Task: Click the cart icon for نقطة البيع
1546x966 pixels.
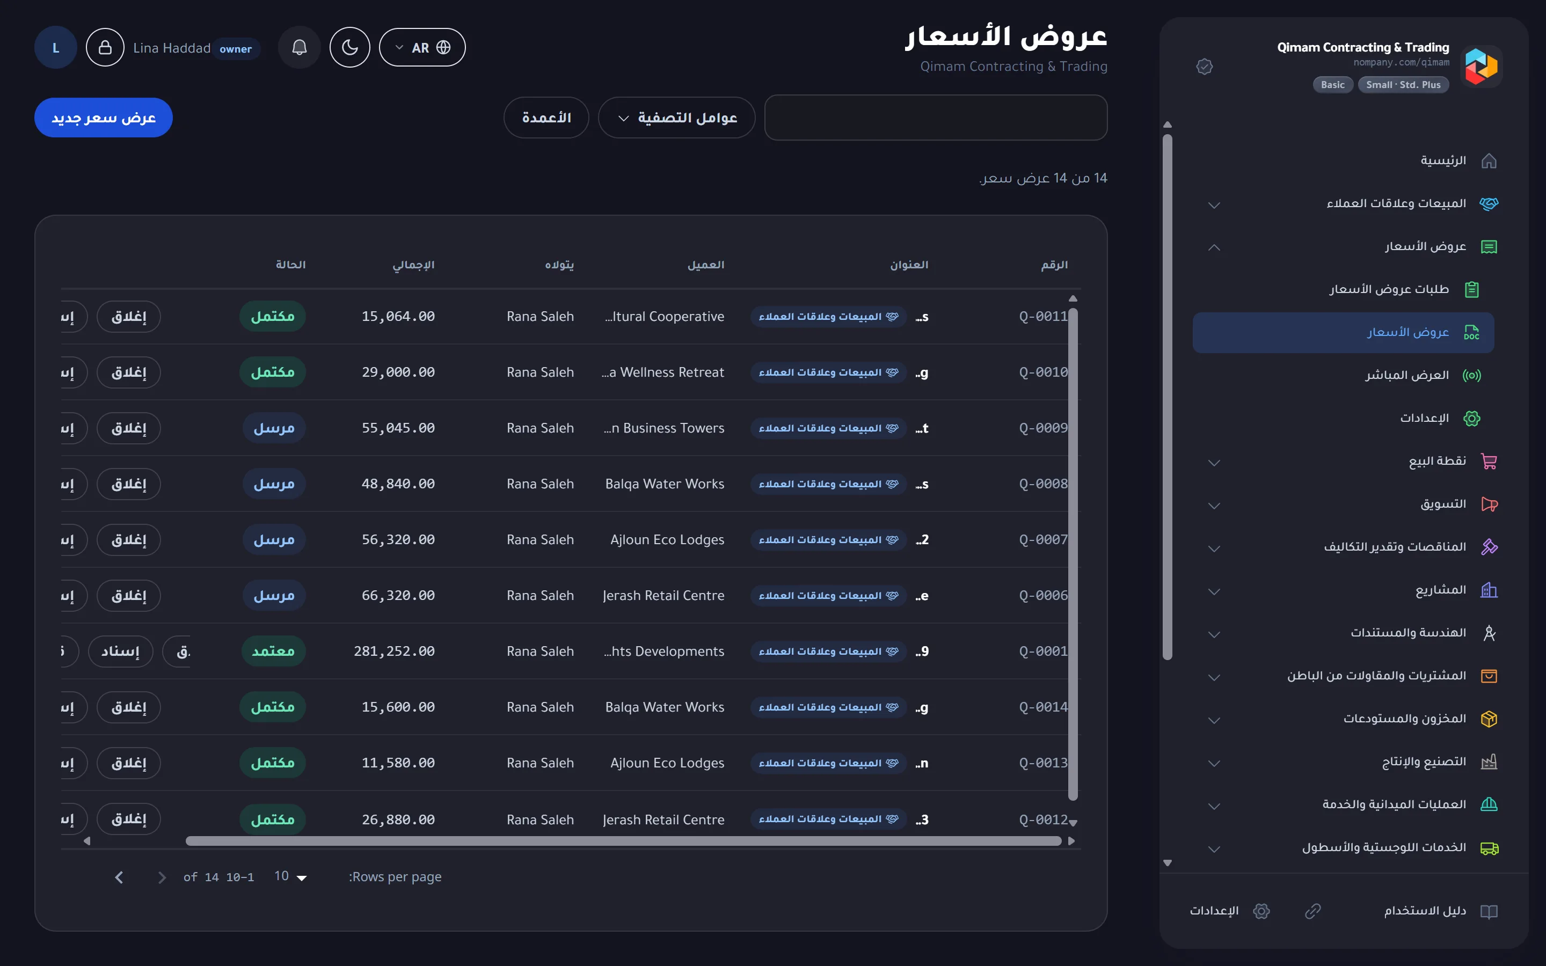Action: (x=1489, y=462)
